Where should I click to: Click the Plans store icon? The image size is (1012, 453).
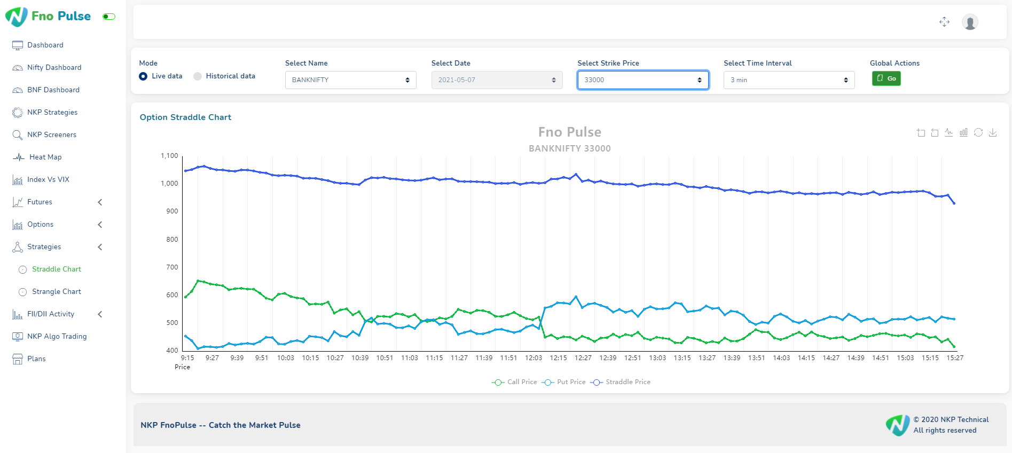point(18,359)
